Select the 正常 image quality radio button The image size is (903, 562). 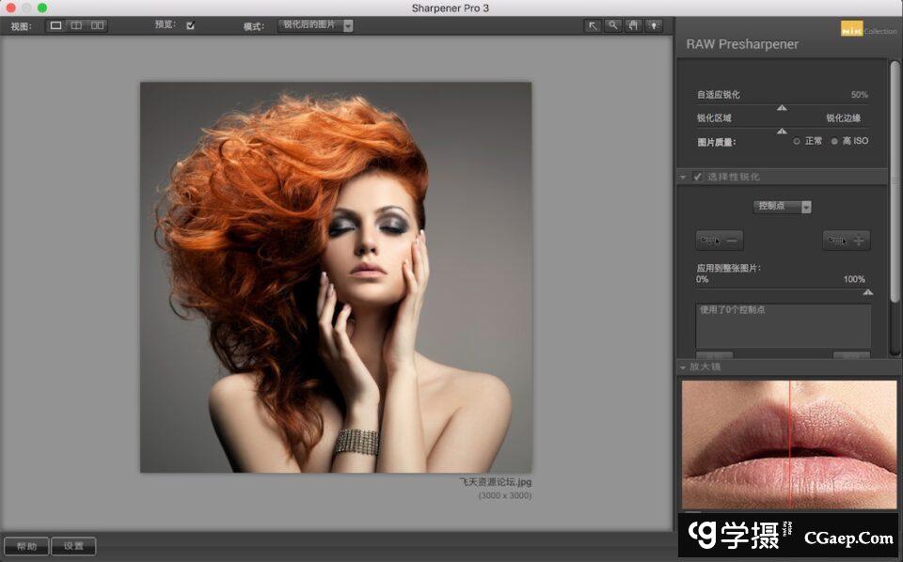797,141
